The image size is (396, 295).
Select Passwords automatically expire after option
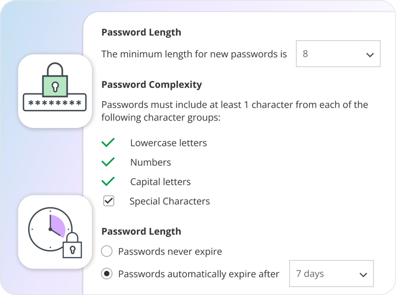pos(107,274)
